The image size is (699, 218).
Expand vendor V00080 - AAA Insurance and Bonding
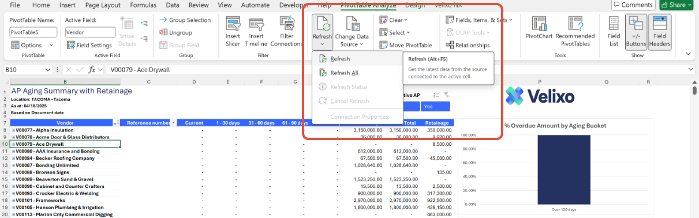[x=13, y=151]
